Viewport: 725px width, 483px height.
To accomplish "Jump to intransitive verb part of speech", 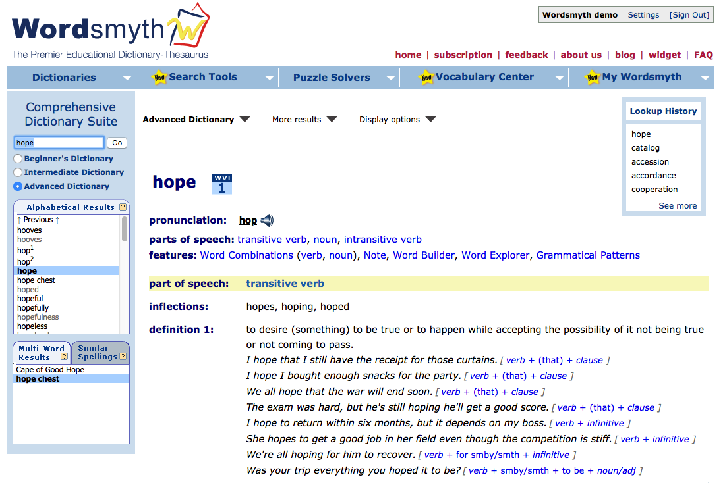I will pyautogui.click(x=382, y=239).
